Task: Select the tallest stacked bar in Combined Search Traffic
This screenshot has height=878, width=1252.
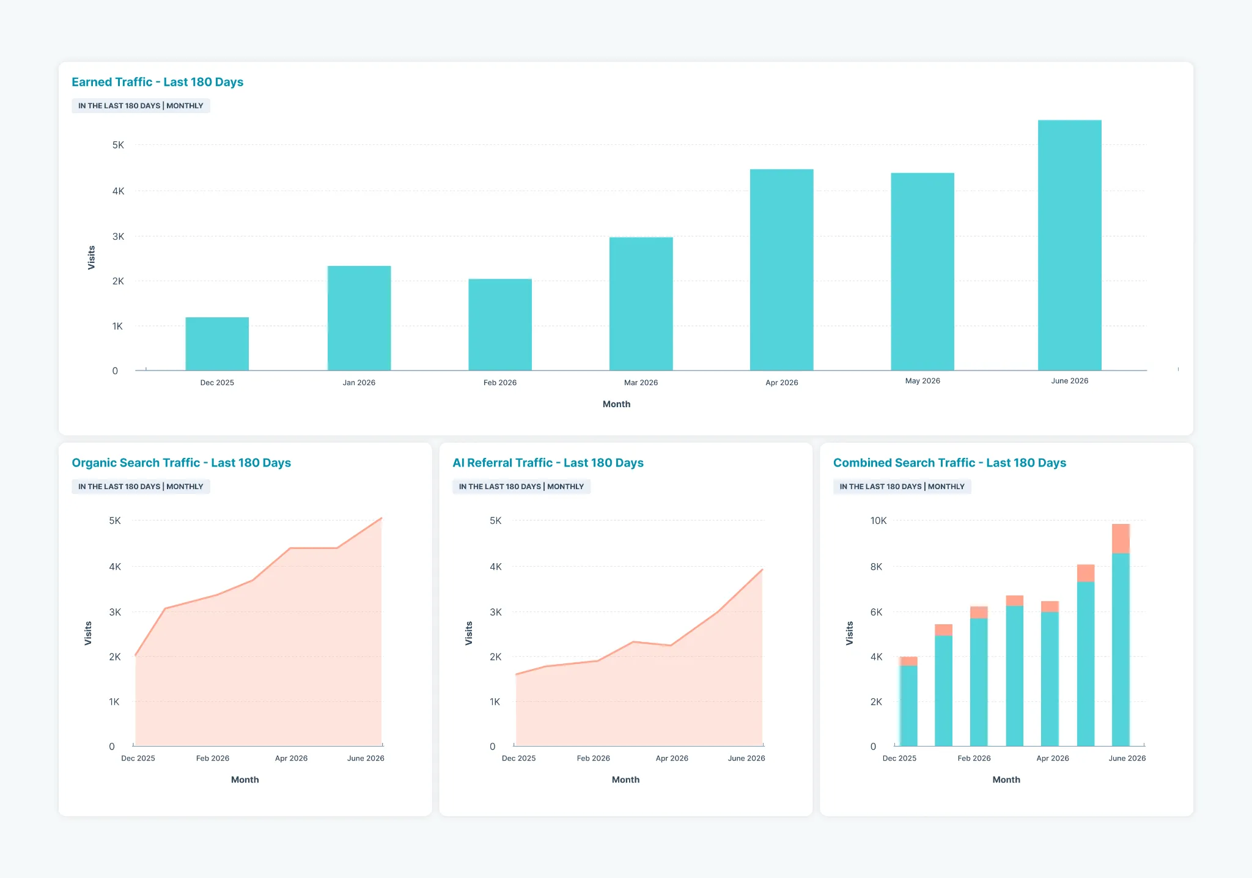Action: [1121, 635]
